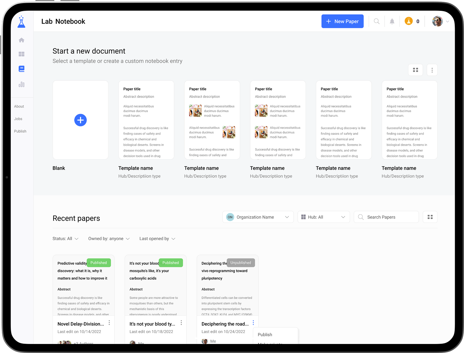Create a Blank document with plus button
The height and width of the screenshot is (353, 464).
tap(80, 120)
